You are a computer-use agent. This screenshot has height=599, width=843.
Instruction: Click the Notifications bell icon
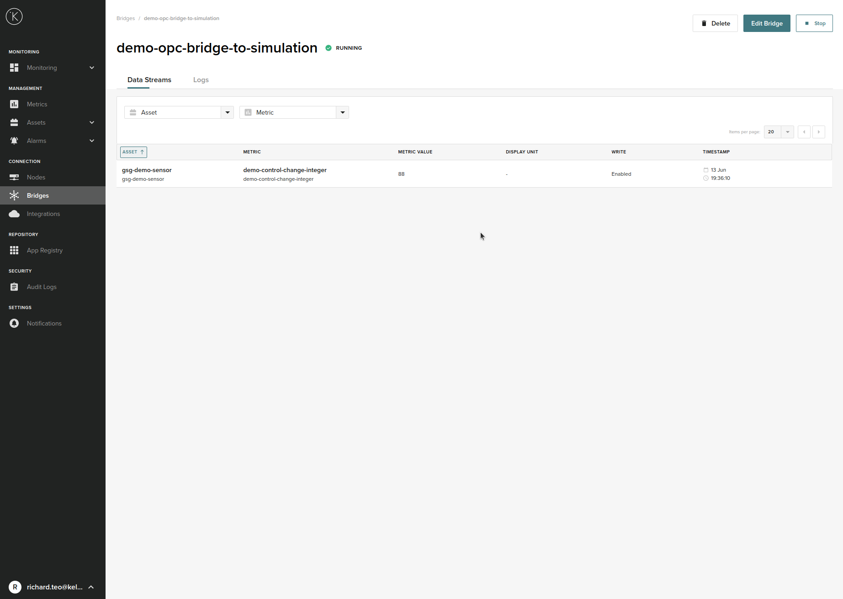(14, 323)
